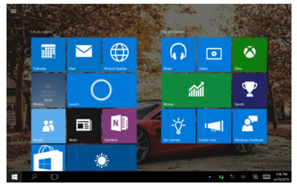Open taskbar search magnifier
This screenshot has height=188, width=297.
pos(34,177)
